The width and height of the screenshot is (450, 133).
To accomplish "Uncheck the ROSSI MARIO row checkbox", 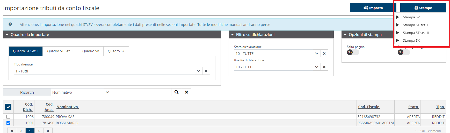I will point(8,123).
